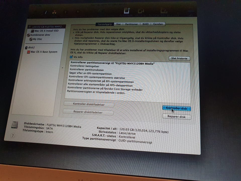This screenshot has height=181, width=241.
Task: Toggle the Vis info checkbox
Action: coord(71,57)
